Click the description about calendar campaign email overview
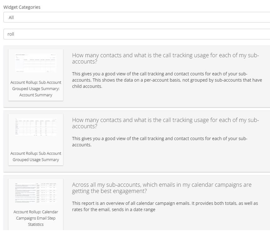Viewport: 270px width, 233px height. (x=165, y=206)
